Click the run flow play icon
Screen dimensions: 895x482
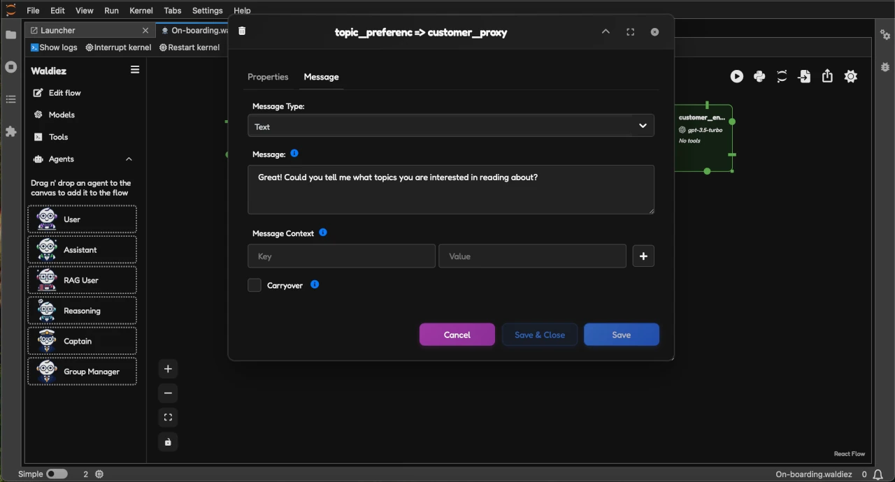coord(737,77)
